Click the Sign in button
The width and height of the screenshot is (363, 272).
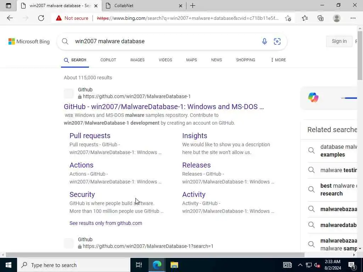pos(339,41)
